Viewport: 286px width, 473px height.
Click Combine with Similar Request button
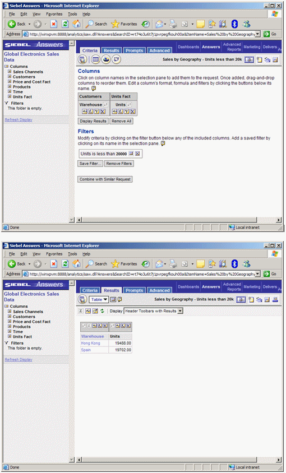pyautogui.click(x=105, y=179)
